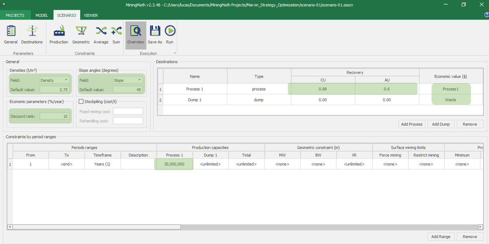Click the Add Process button
The image size is (489, 244).
pos(412,124)
